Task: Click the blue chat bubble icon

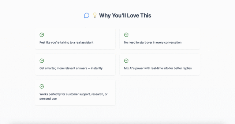Action: [87, 15]
